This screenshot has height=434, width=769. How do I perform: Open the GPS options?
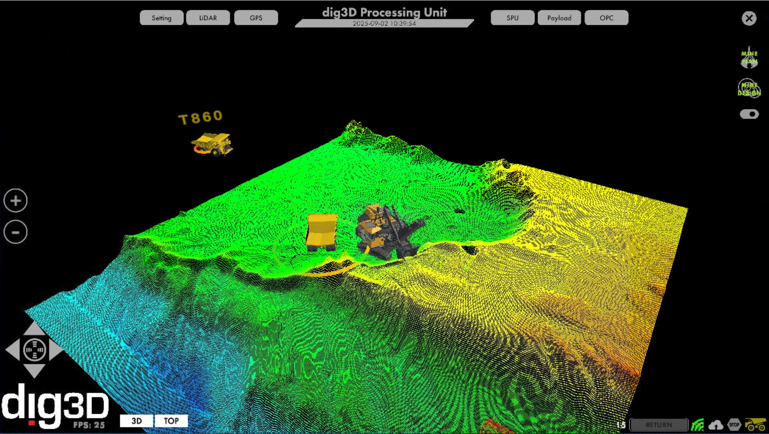256,18
